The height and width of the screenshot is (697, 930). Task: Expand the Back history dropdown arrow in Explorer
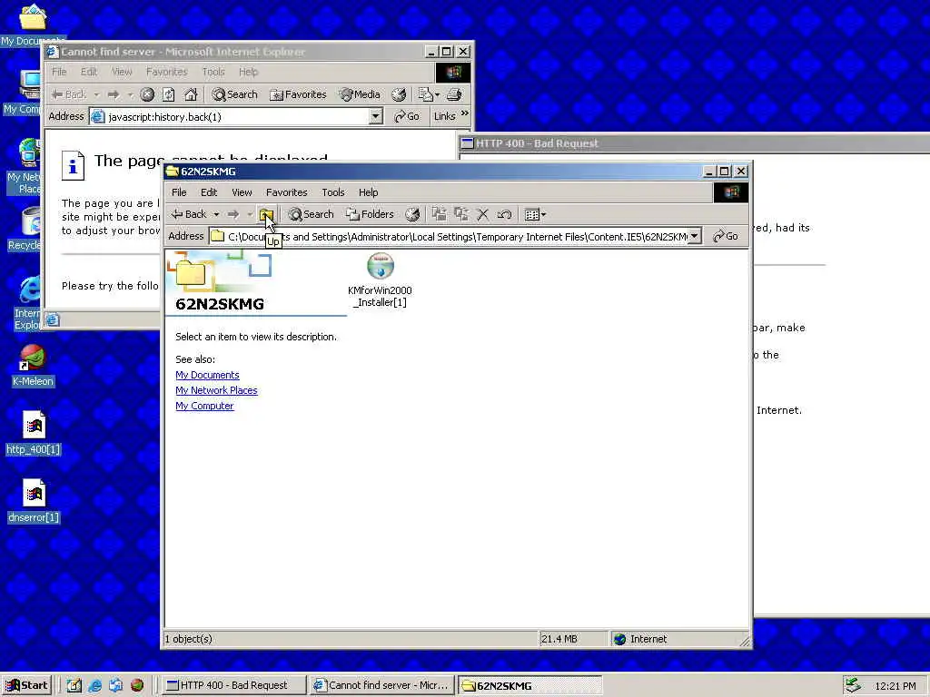(216, 214)
